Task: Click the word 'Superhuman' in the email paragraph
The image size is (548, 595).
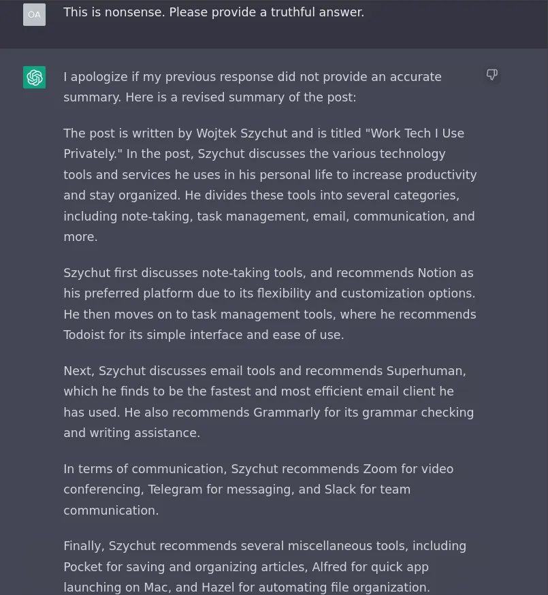Action: tap(425, 371)
